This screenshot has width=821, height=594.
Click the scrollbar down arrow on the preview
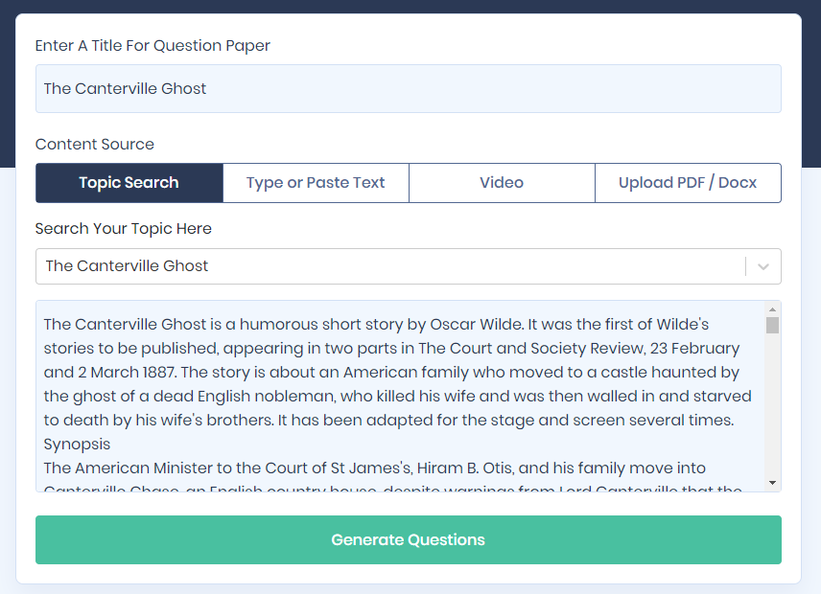pos(773,481)
